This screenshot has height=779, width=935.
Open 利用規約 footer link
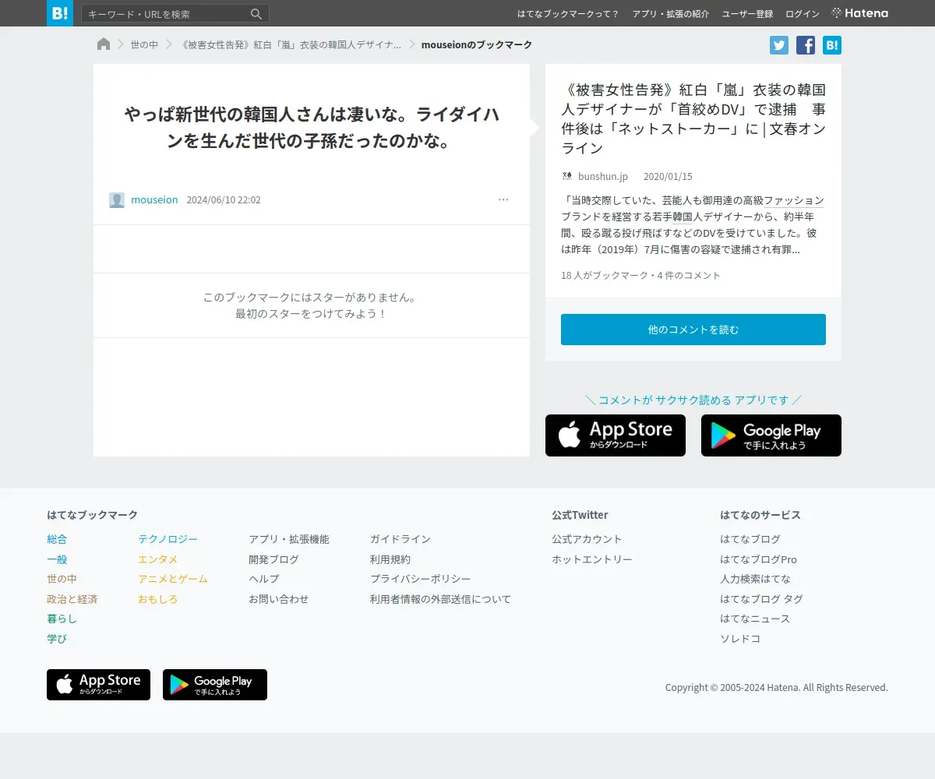(x=390, y=559)
